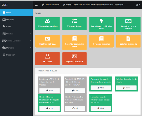
Task: Open the Solicitar Constancia tile
Action: tap(128, 41)
